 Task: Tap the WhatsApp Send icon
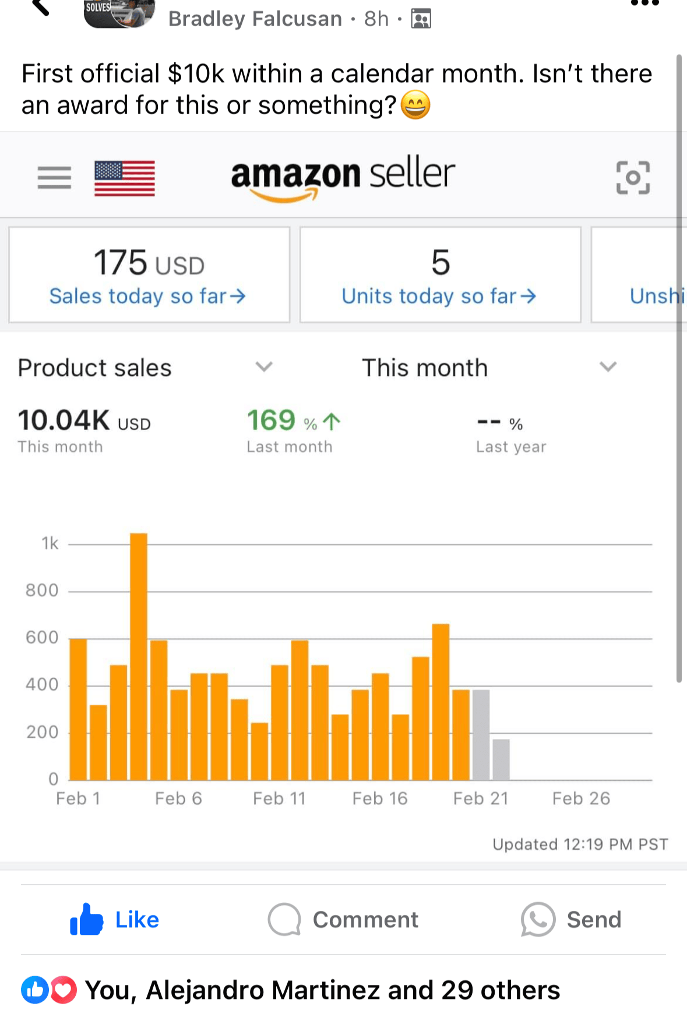pyautogui.click(x=538, y=920)
